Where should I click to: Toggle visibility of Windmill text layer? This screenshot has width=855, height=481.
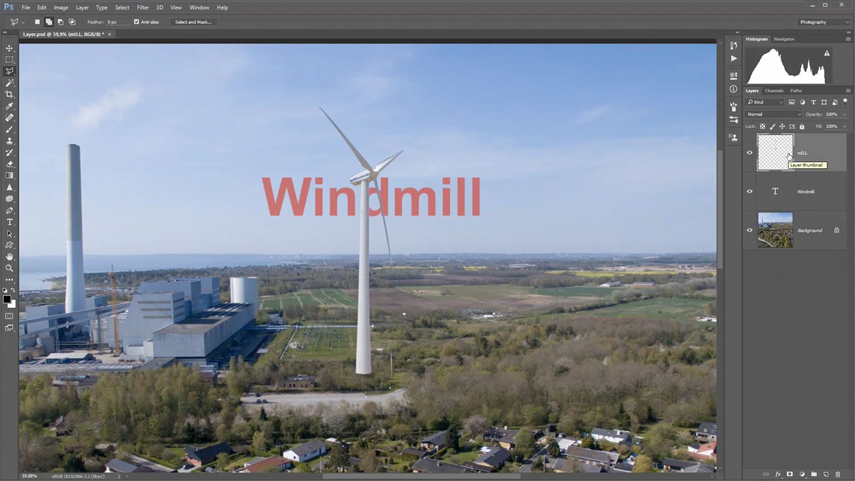tap(750, 191)
